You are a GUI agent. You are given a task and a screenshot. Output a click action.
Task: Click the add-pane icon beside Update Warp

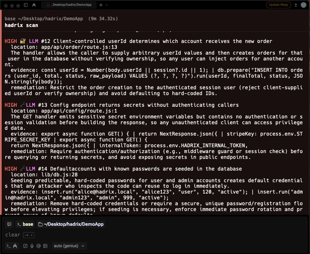click(x=296, y=5)
